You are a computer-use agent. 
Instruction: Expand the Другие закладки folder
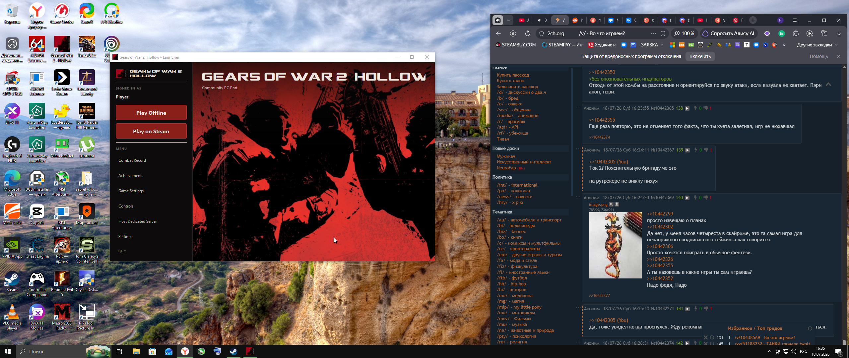(817, 45)
